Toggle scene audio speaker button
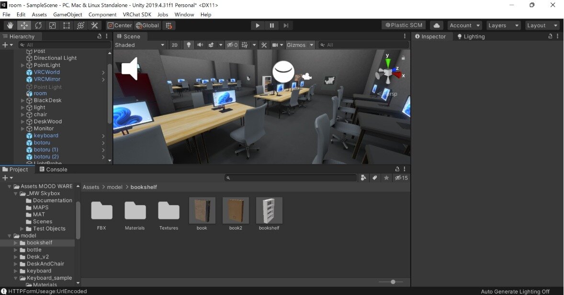 tap(200, 45)
